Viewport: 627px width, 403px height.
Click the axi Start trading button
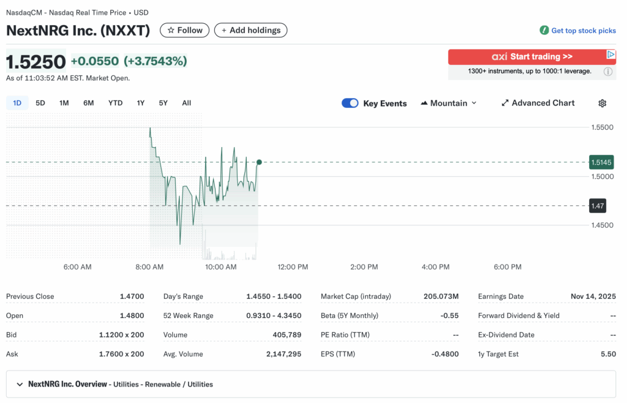[531, 56]
